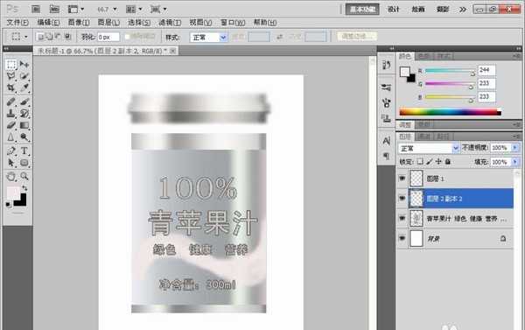Viewport: 525px width, 330px height.
Task: Click the toolbox foreground color swatch
Action: (x=13, y=193)
